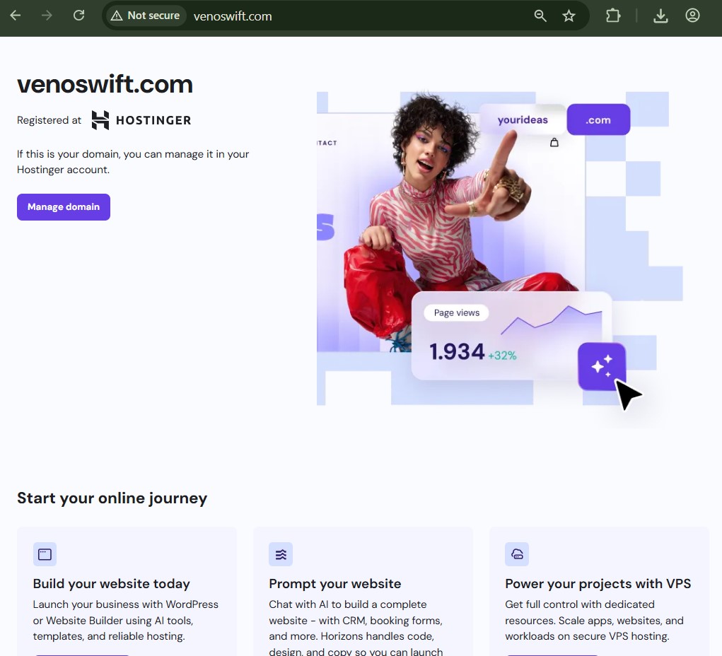Open the downloads panel icon
Viewport: 722px width, 656px height.
pos(660,15)
